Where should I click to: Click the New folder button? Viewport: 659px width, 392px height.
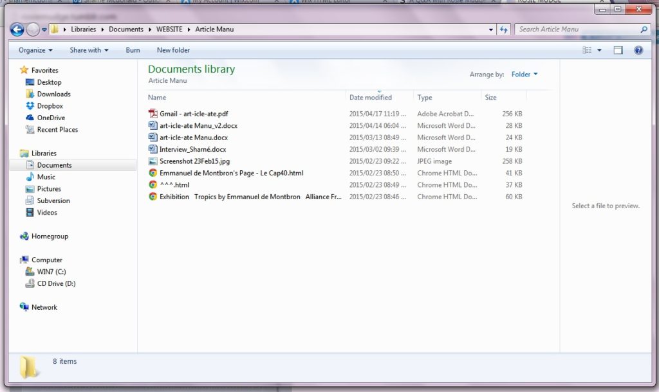(x=173, y=50)
